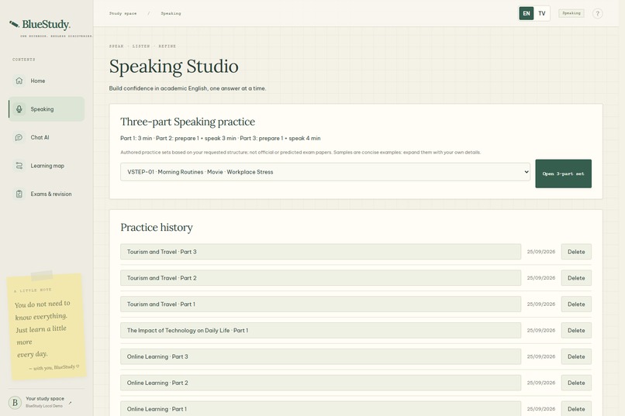Delete Tourism and Travel Part 3 entry
This screenshot has width=625, height=416.
click(x=576, y=252)
